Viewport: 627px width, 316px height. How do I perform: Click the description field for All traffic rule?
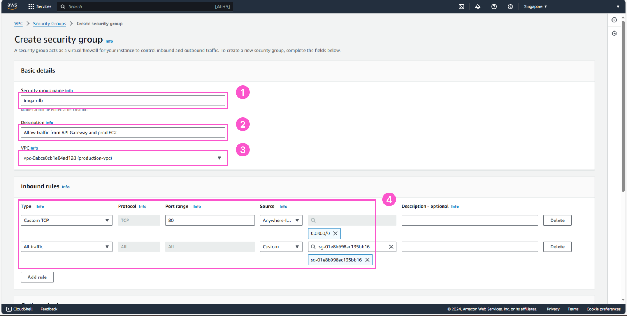(470, 247)
